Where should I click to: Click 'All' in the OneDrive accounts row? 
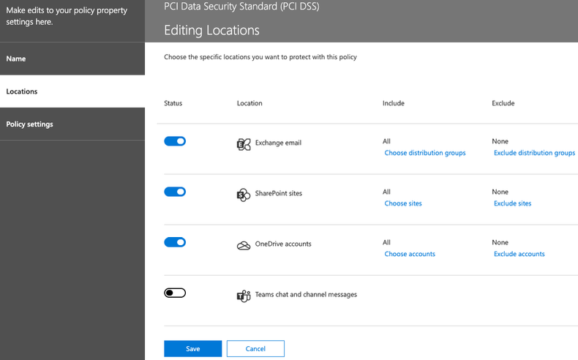pyautogui.click(x=386, y=242)
